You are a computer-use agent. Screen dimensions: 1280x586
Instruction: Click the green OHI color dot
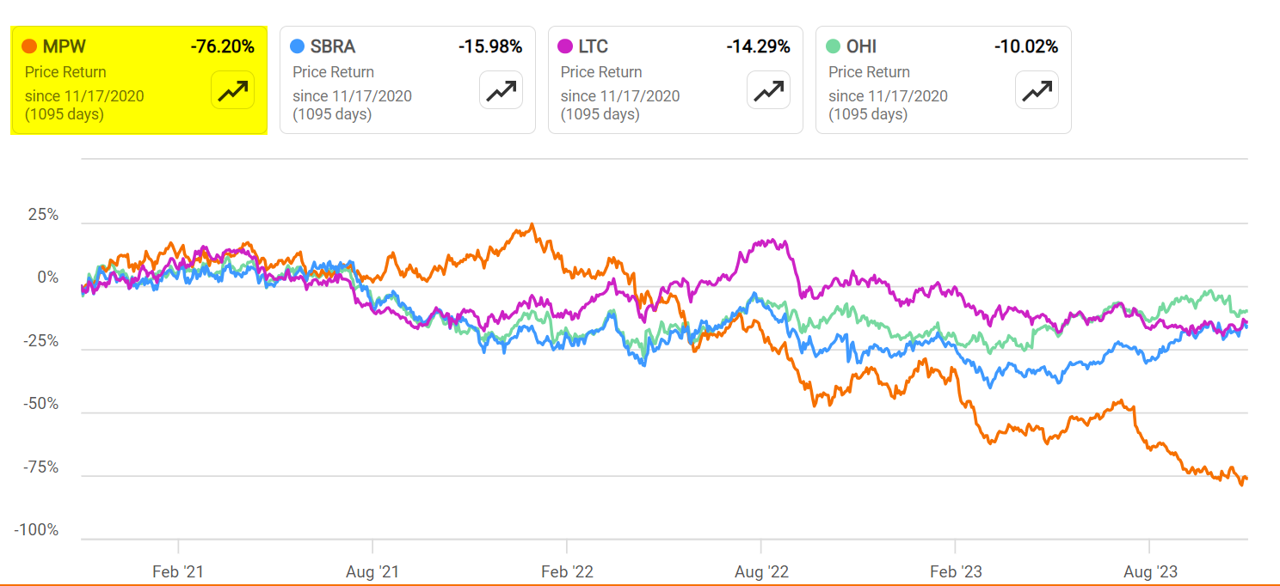point(833,46)
